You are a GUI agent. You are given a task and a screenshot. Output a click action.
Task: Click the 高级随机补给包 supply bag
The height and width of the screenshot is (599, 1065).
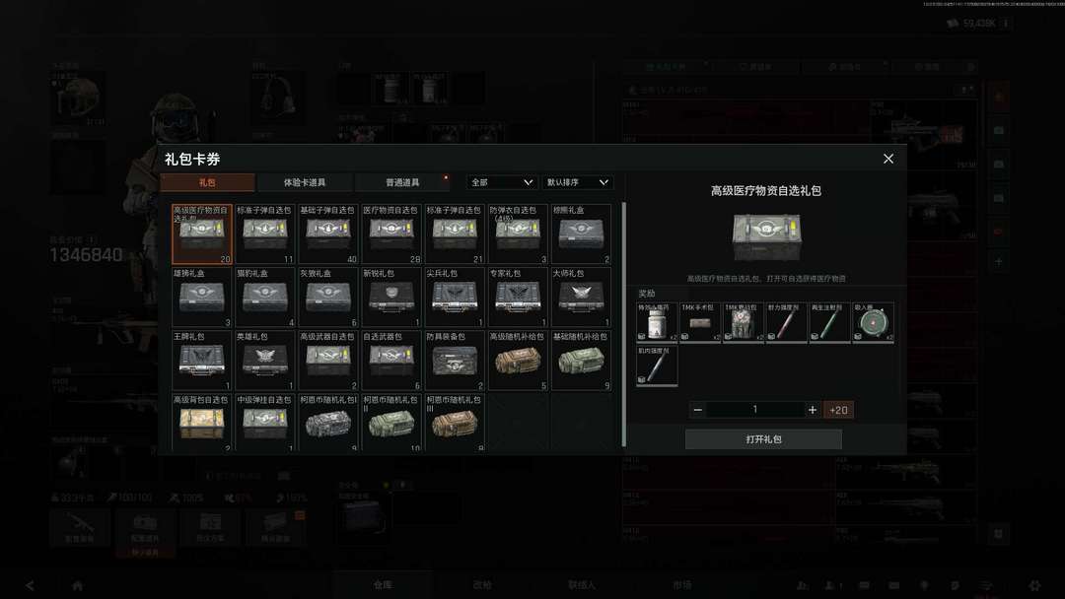[518, 361]
